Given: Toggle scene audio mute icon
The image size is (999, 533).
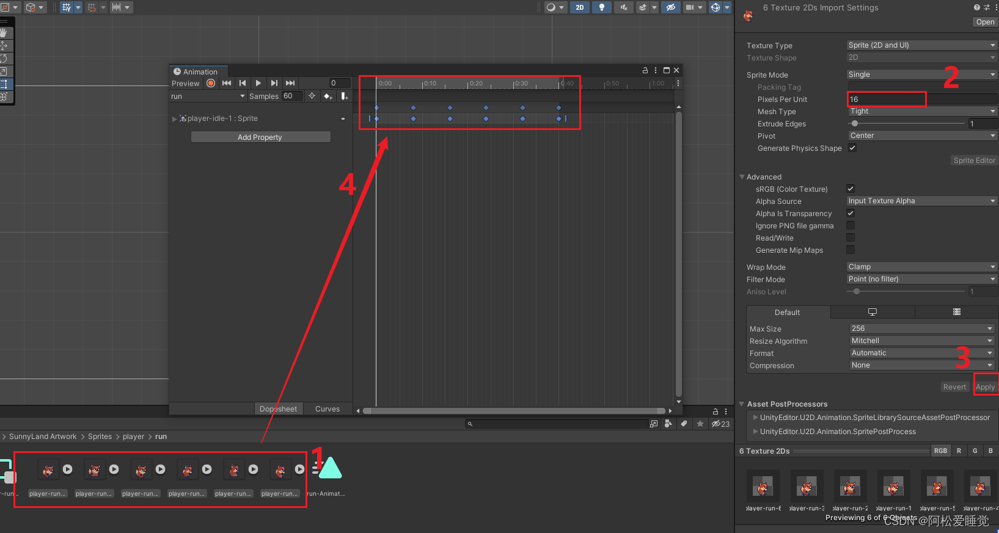Looking at the screenshot, I should point(623,7).
